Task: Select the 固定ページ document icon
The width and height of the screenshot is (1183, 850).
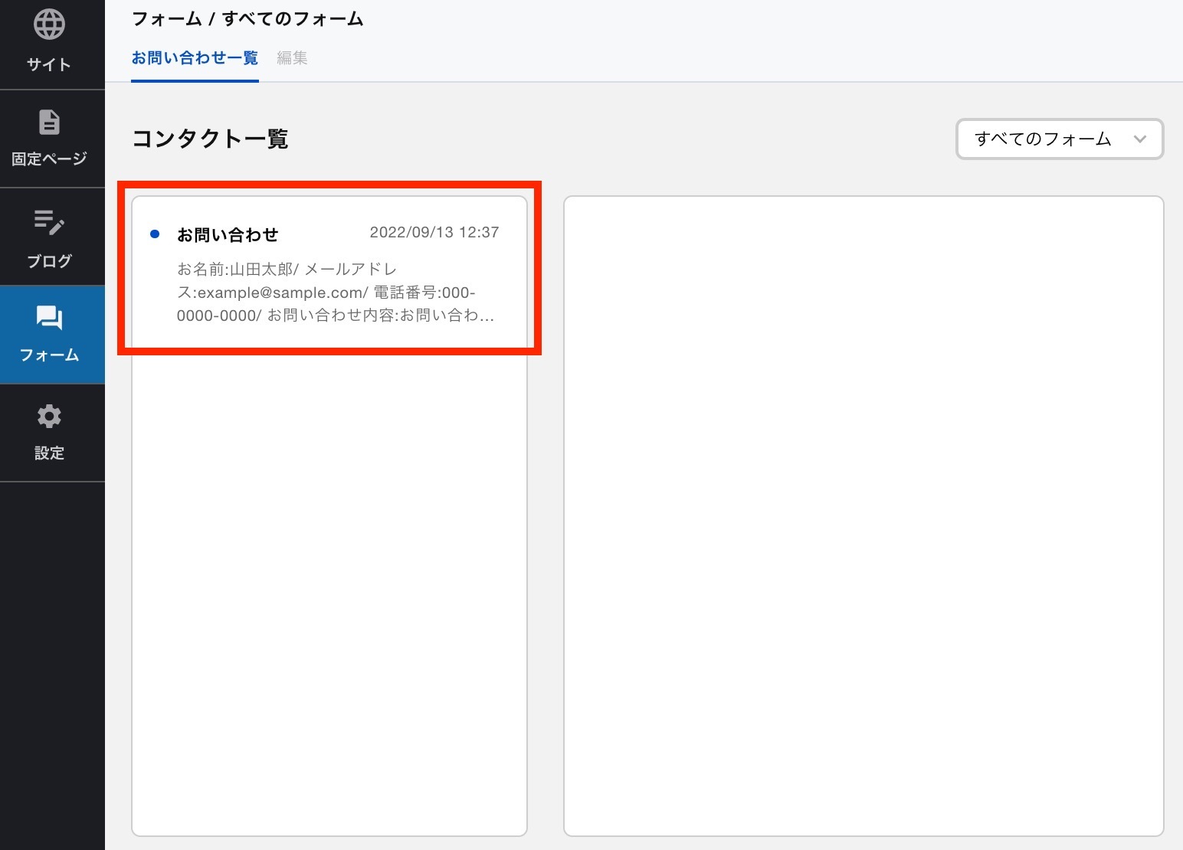Action: click(49, 123)
